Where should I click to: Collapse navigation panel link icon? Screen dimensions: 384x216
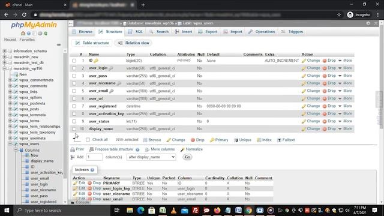point(59,45)
